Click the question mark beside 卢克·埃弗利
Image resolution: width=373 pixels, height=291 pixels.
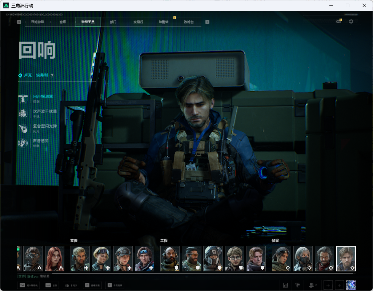click(x=52, y=75)
